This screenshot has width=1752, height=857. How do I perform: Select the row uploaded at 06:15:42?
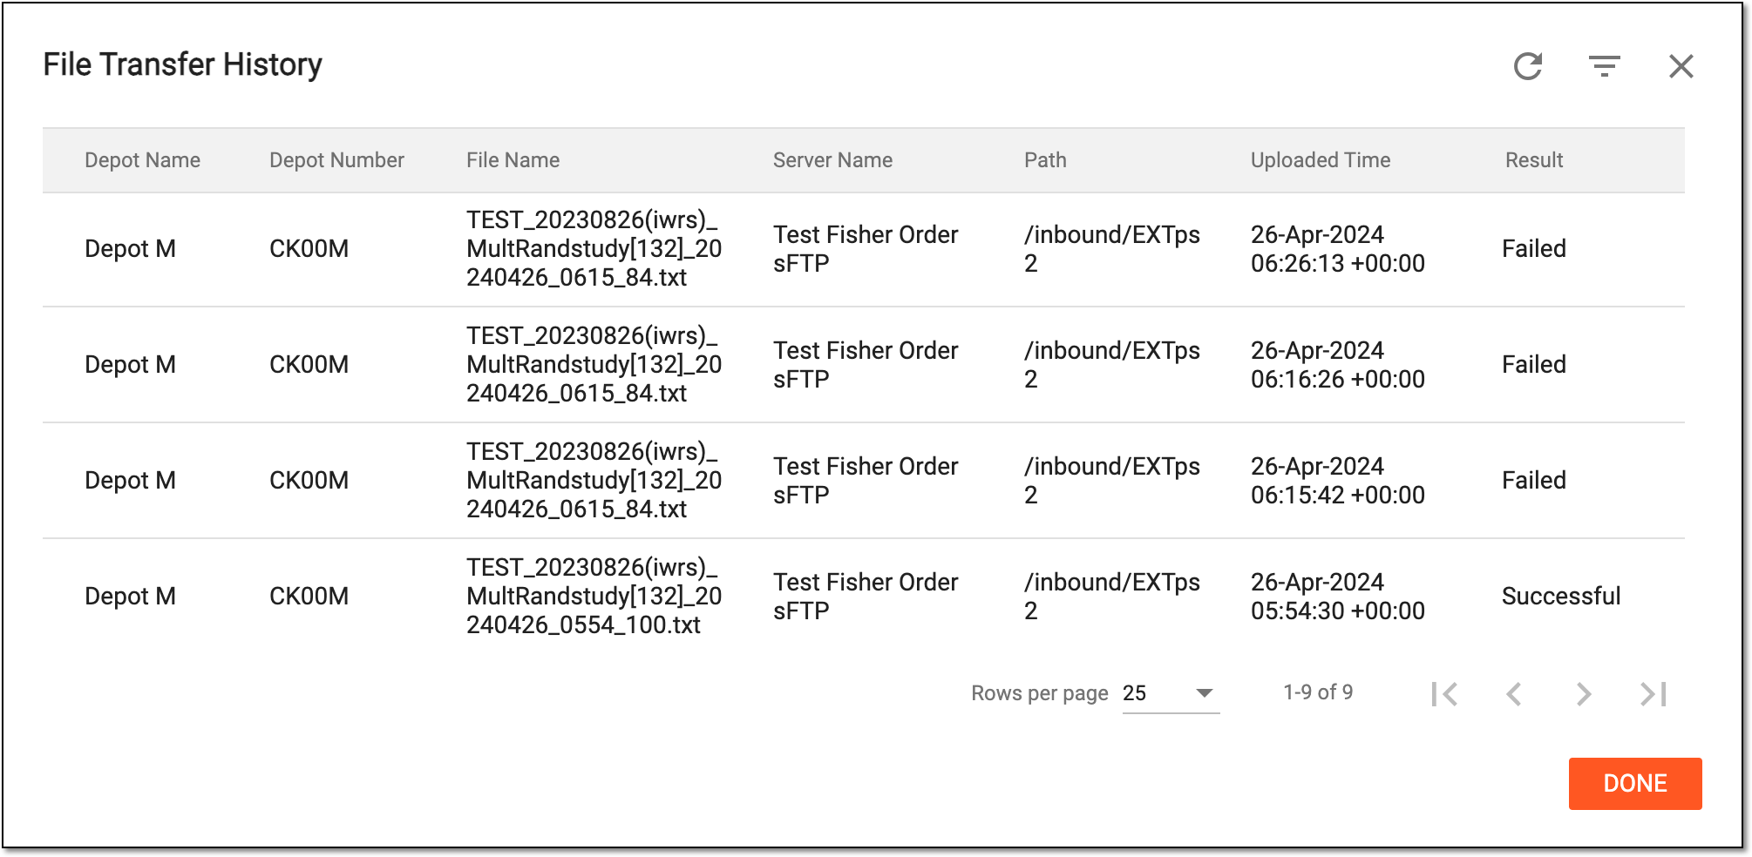tap(864, 481)
